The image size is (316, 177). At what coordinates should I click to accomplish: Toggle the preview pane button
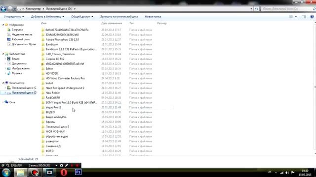click(x=304, y=17)
